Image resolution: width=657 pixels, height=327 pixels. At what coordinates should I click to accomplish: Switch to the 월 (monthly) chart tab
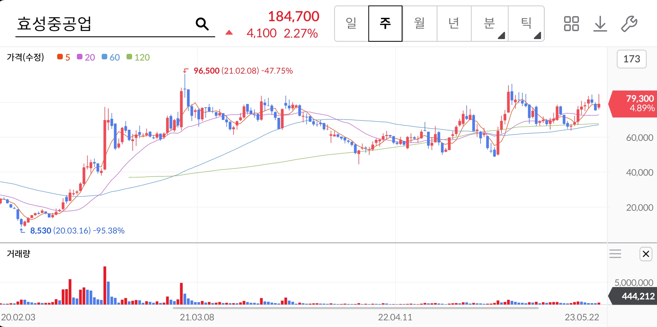pyautogui.click(x=419, y=24)
